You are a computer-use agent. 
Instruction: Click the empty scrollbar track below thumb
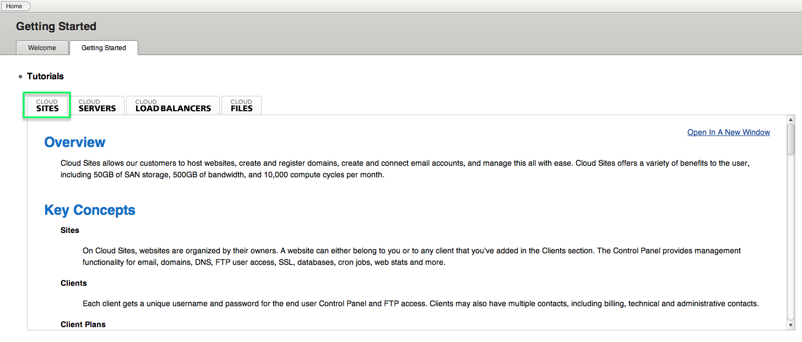click(791, 238)
